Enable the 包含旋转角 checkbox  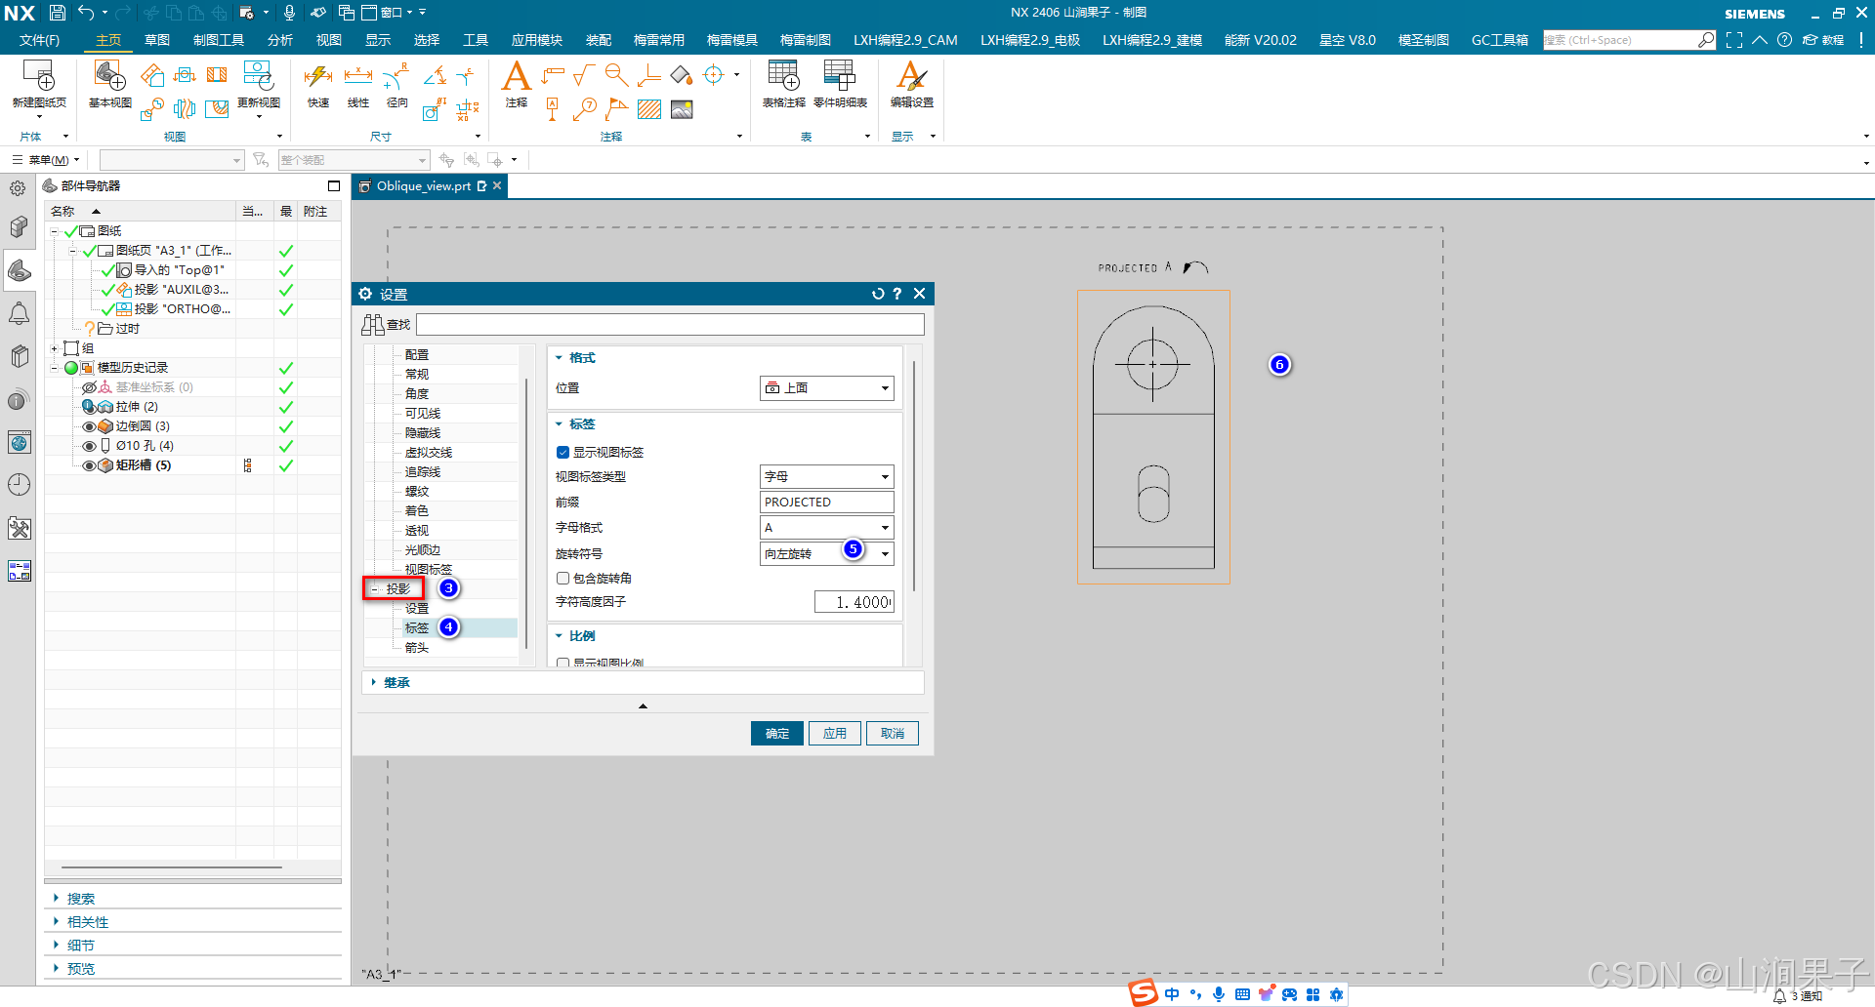pos(562,578)
